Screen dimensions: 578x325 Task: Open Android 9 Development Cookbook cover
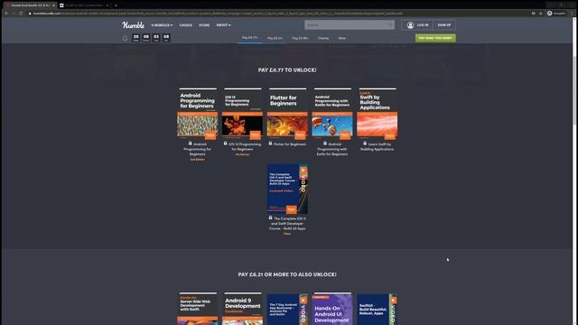[x=243, y=309]
